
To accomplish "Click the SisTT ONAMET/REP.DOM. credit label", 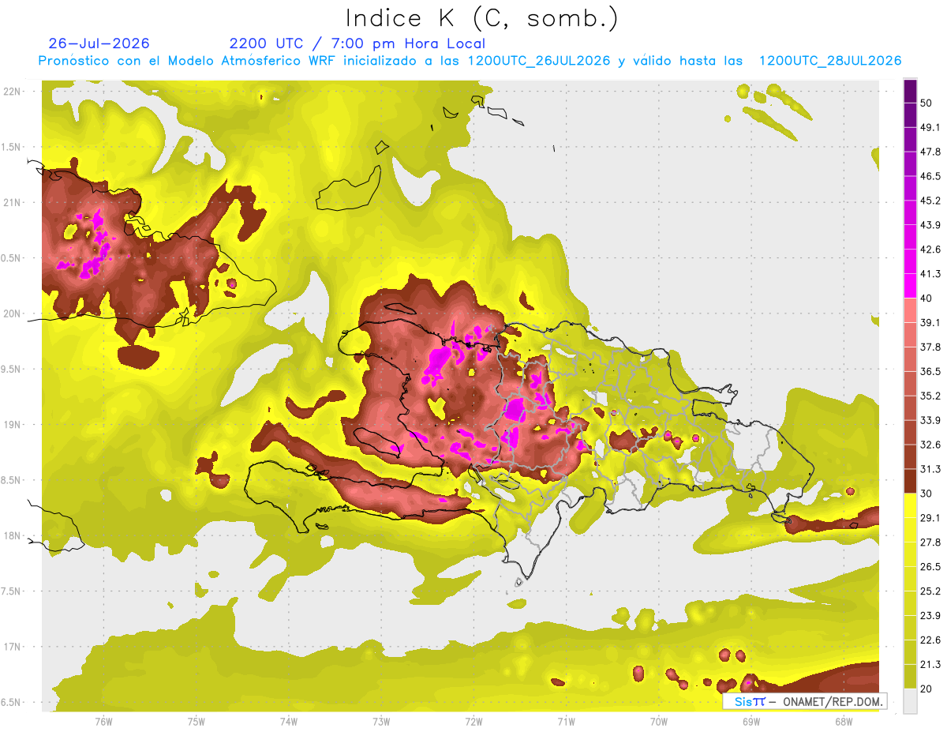I will pos(804,701).
